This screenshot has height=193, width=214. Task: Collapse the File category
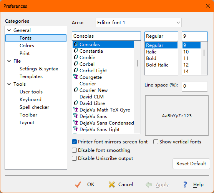(9, 61)
